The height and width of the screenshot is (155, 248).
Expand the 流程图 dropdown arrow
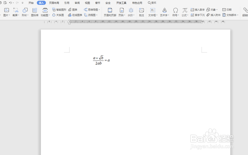(97, 15)
